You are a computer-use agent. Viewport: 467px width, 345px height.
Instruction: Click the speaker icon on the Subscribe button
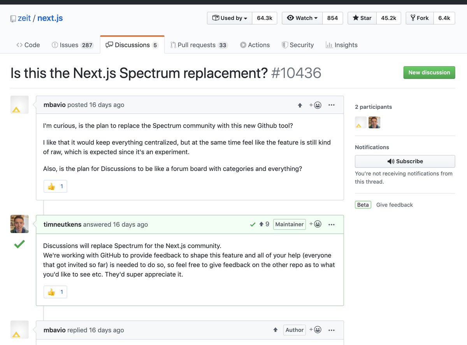391,161
